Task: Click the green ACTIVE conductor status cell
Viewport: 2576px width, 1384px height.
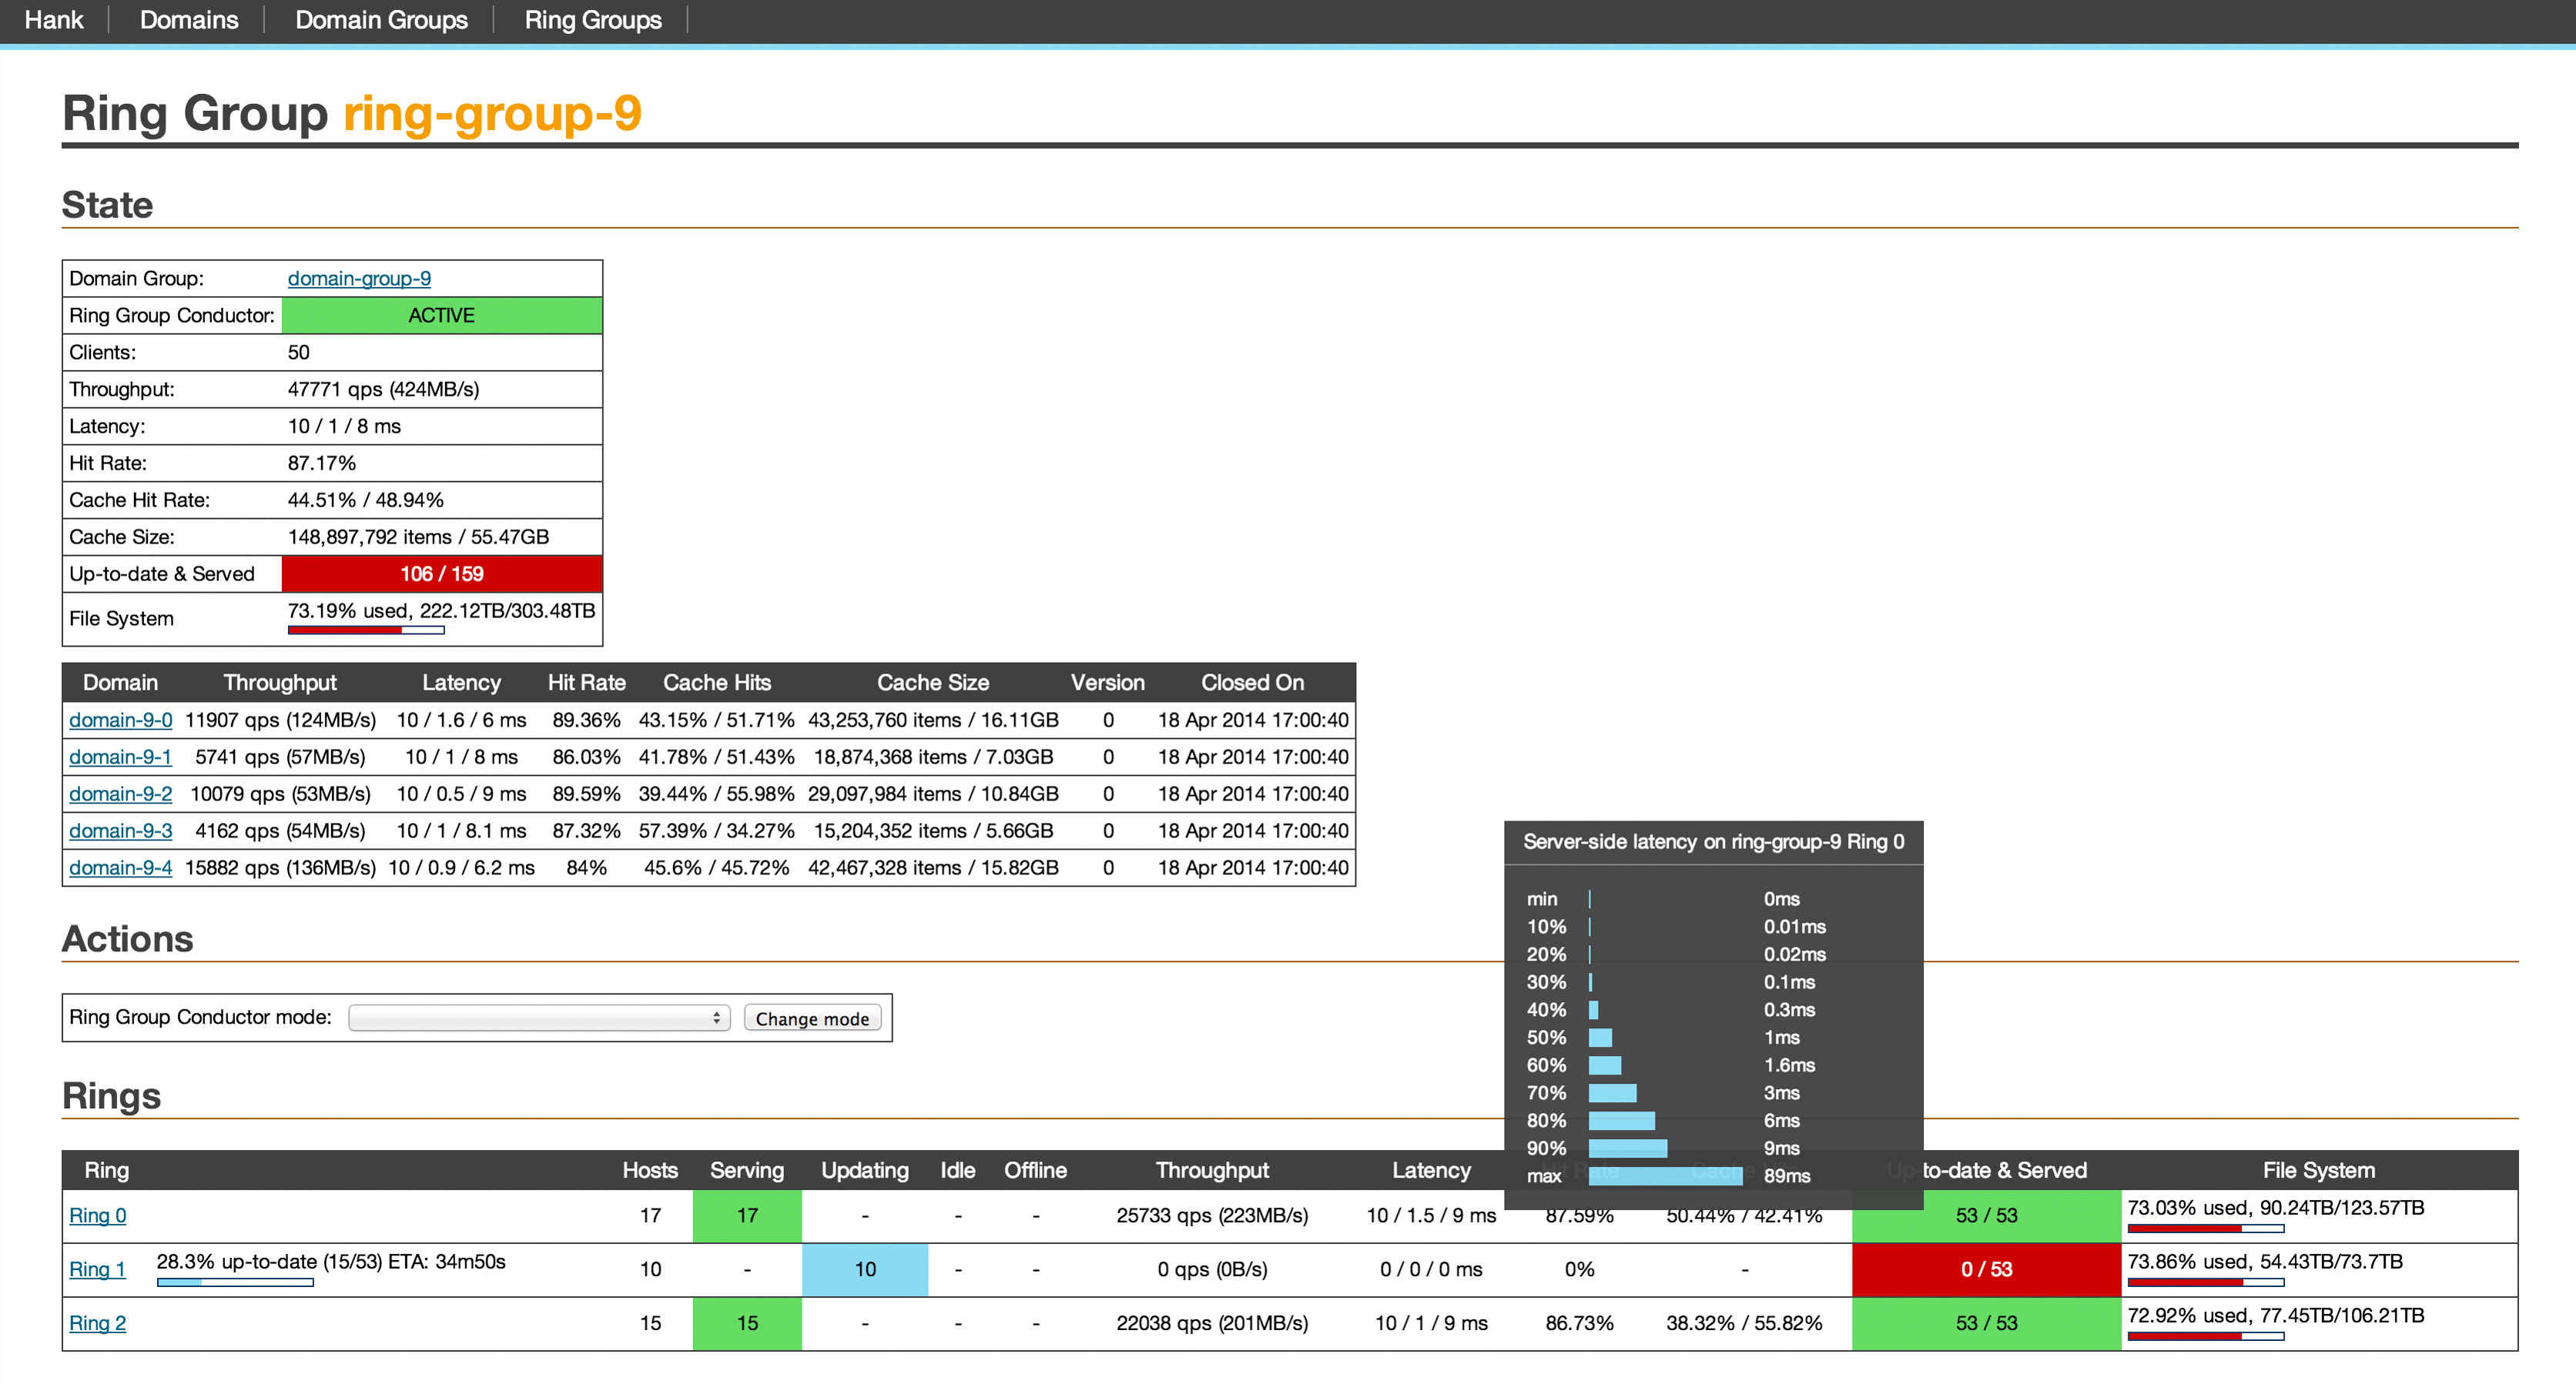Action: (x=441, y=316)
